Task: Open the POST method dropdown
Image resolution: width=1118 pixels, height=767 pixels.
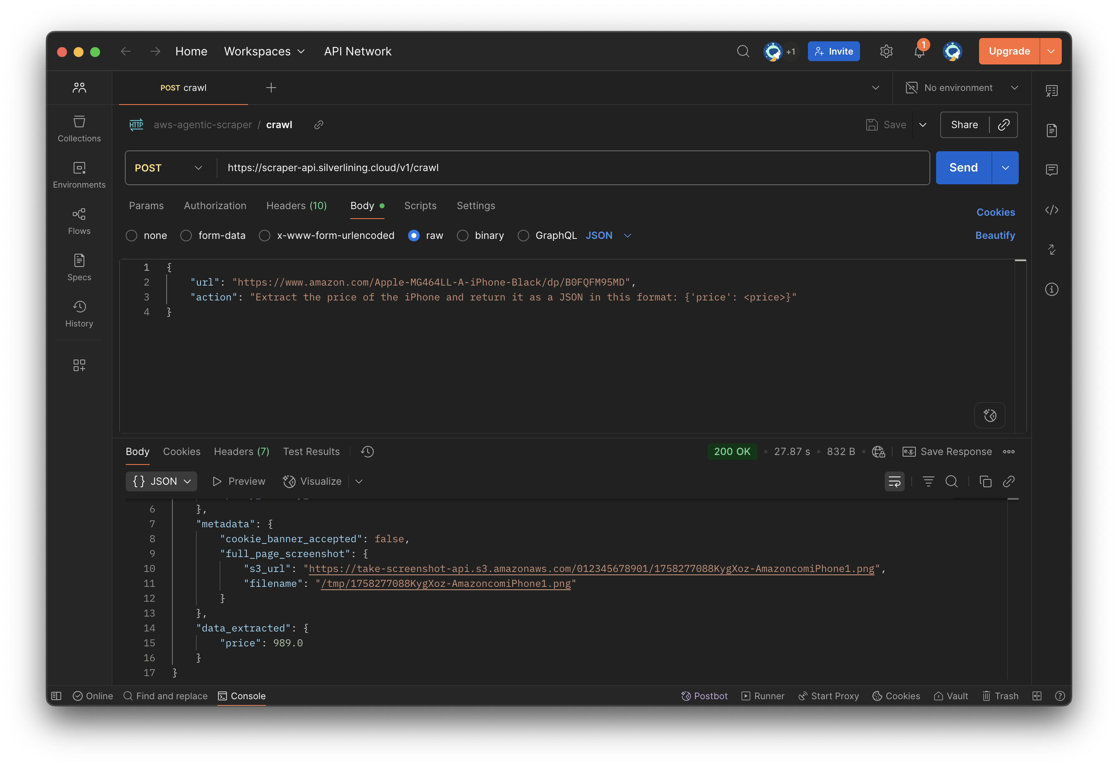Action: pyautogui.click(x=168, y=168)
